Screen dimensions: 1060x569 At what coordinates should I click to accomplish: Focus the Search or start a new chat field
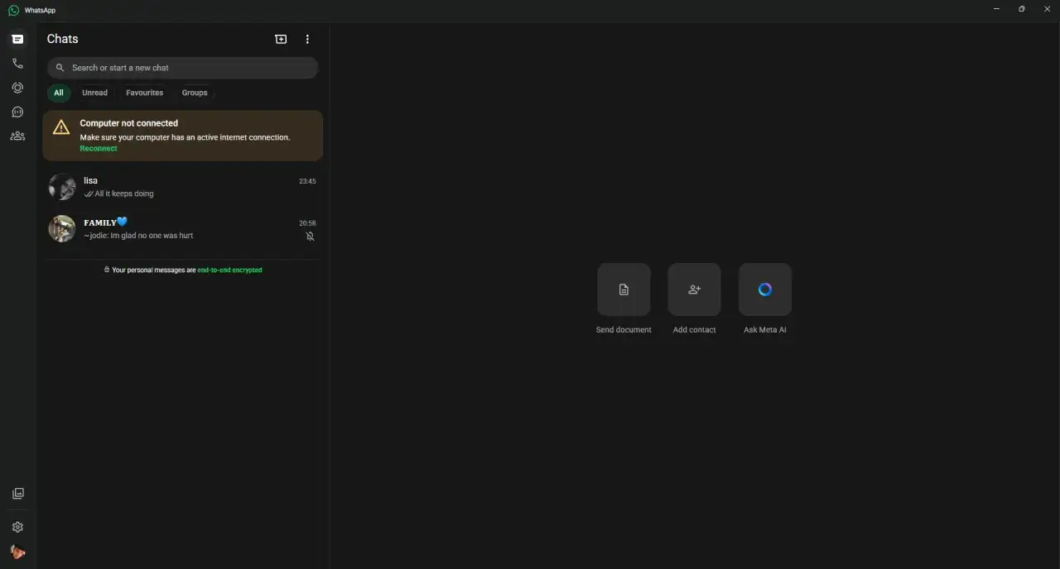182,68
